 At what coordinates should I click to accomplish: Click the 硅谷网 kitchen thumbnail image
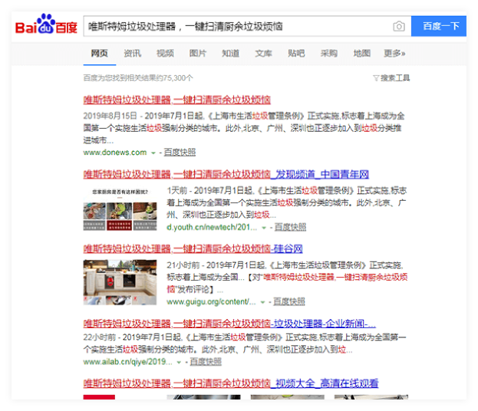[120, 282]
